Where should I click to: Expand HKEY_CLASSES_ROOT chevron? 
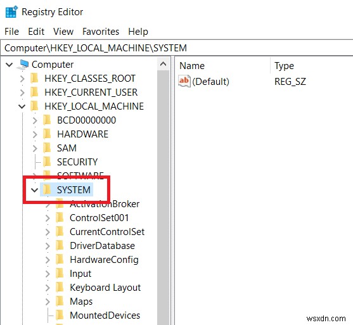22,79
